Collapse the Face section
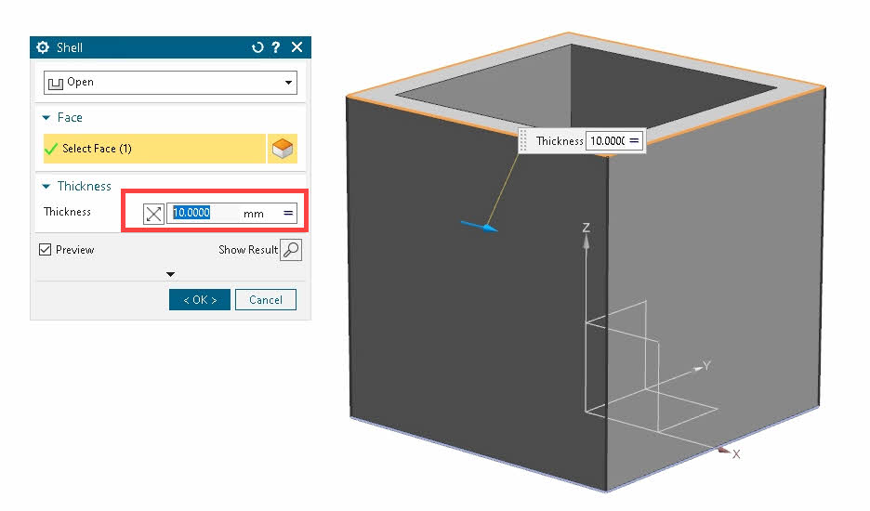The image size is (870, 511). point(46,118)
